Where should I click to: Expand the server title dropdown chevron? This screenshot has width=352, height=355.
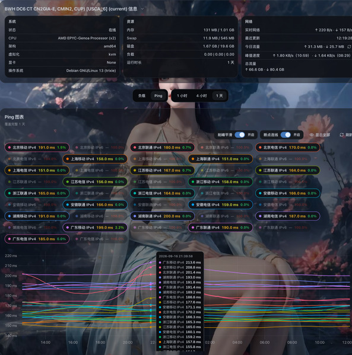142,9
